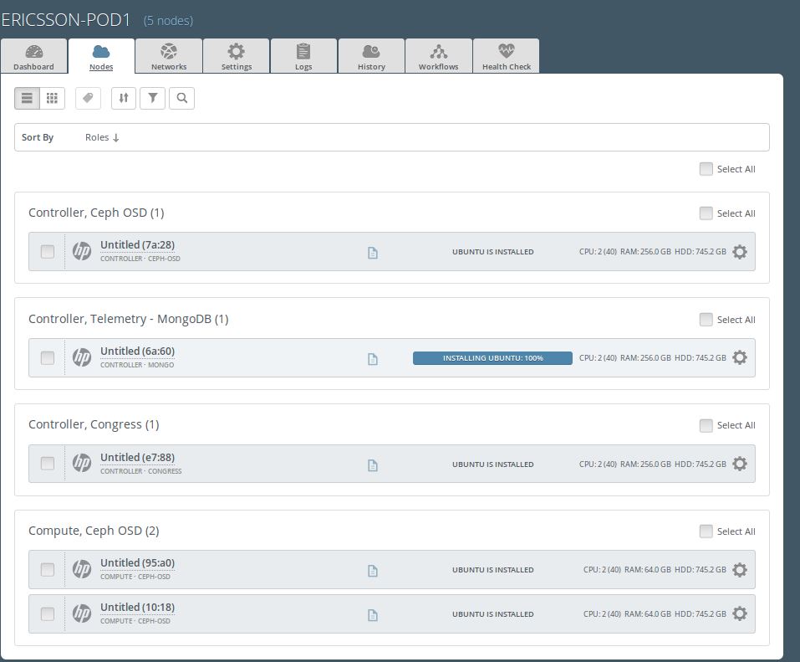800x662 pixels.
Task: Click HP logo of node e7:88
Action: pyautogui.click(x=82, y=463)
